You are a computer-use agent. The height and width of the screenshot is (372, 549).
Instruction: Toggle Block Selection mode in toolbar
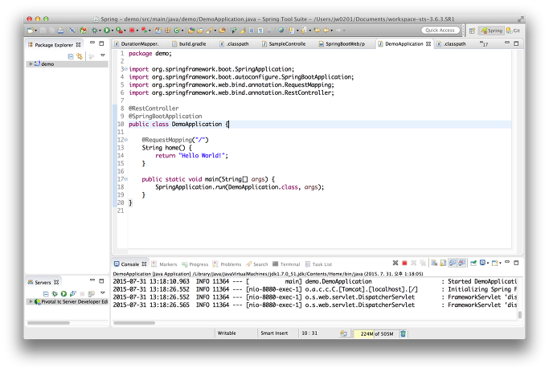tap(252, 31)
